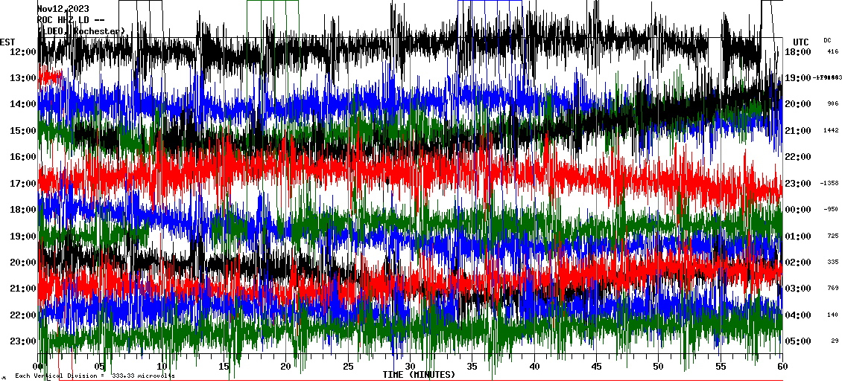Click the 60 minute axis marker
The height and width of the screenshot is (386, 842).
click(780, 367)
